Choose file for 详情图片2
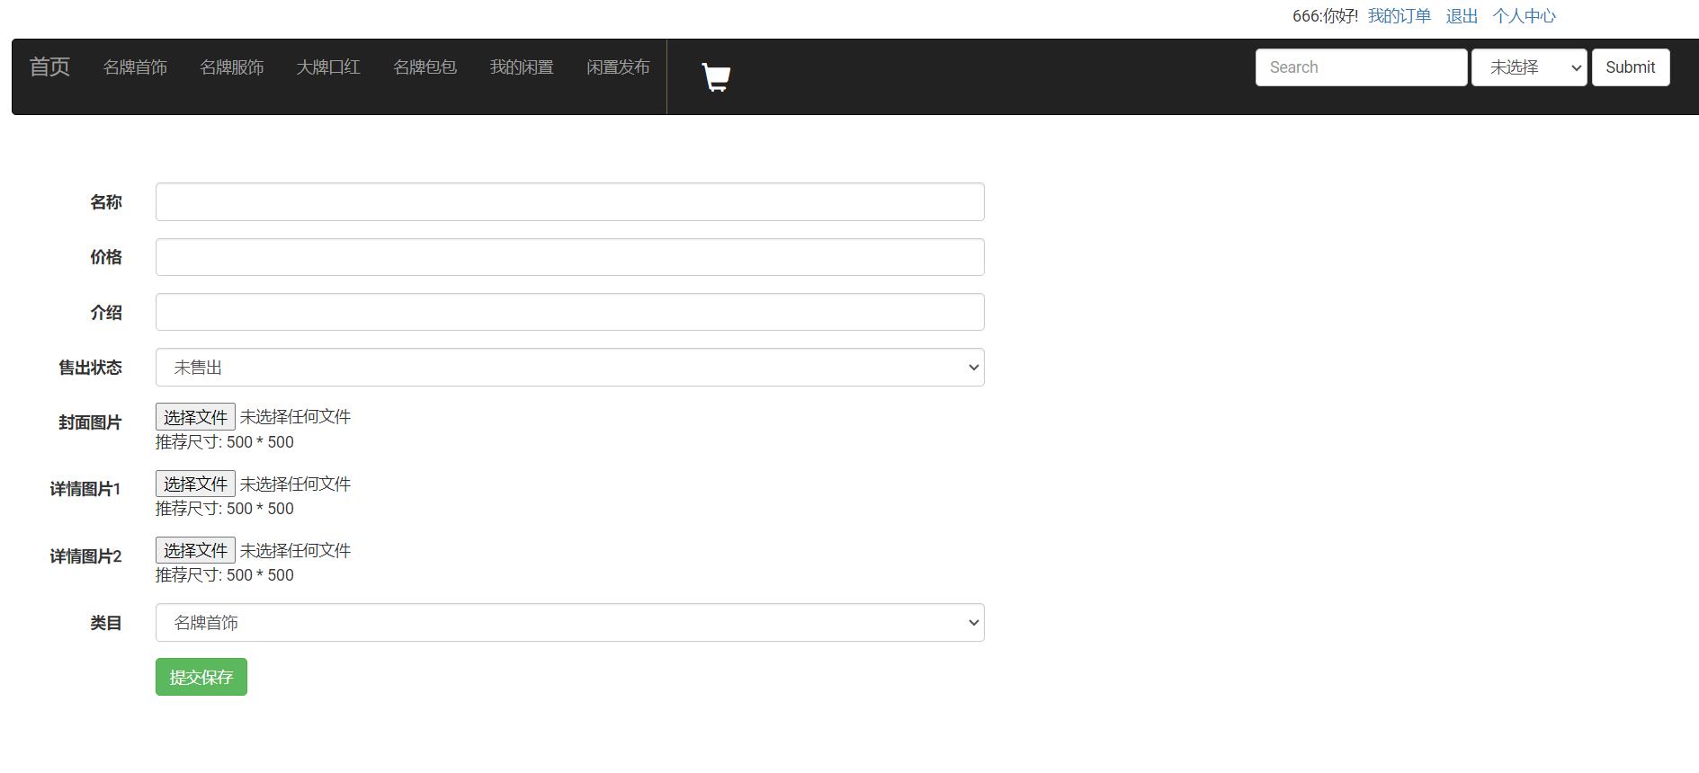 coord(195,550)
